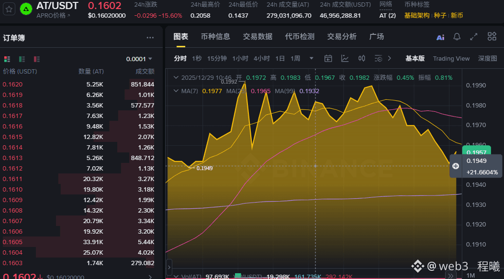Screen dimensions: 504x279
Task: Open the calendar date picker icon
Action: [x=328, y=58]
